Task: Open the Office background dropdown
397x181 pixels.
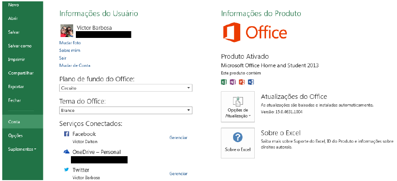Action: [x=126, y=88]
